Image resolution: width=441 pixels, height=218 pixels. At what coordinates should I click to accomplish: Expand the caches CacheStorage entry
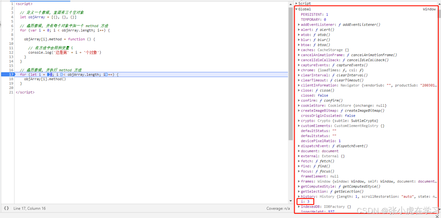tap(299, 50)
